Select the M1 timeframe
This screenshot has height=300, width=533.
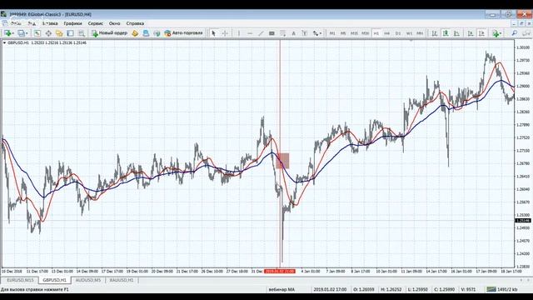coord(332,33)
